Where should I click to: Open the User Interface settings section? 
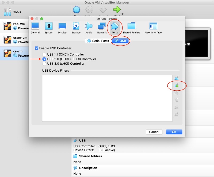(x=153, y=28)
